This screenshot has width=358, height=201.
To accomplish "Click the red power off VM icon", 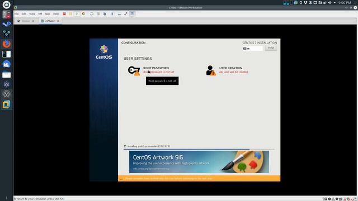I will coord(64,14).
